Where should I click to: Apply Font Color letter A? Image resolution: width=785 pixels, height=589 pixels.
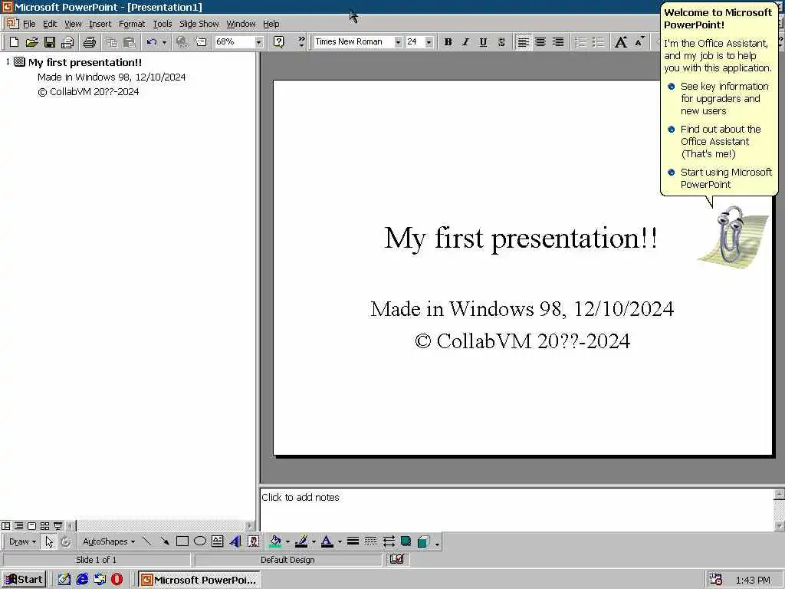pyautogui.click(x=327, y=541)
